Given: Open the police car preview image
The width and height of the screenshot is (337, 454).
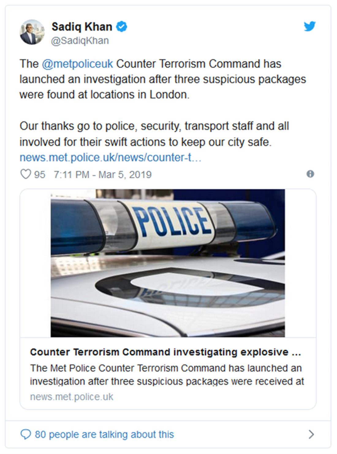Looking at the screenshot, I should 168,263.
